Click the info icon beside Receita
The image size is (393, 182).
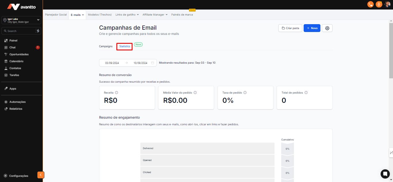pyautogui.click(x=116, y=93)
